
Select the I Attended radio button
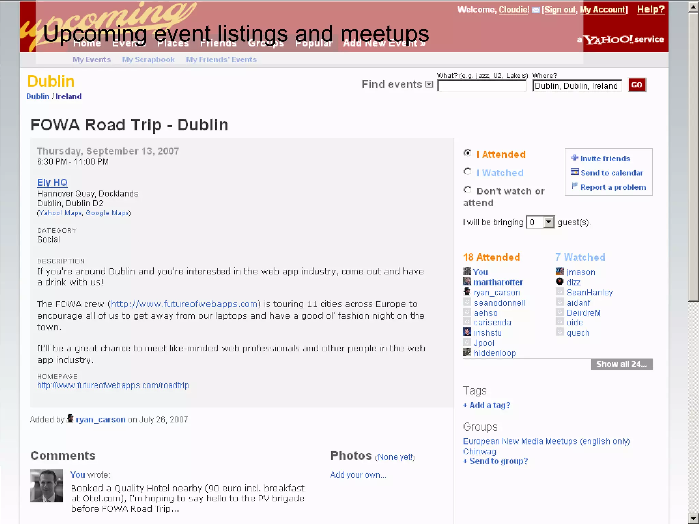click(468, 153)
